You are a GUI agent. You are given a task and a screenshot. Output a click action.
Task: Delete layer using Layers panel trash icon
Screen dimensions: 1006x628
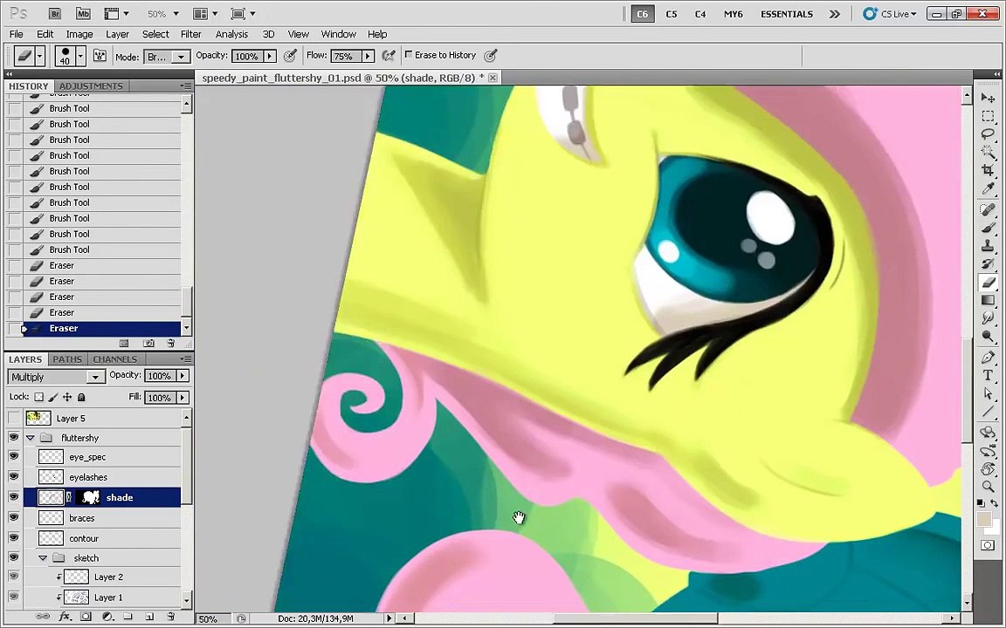[170, 617]
